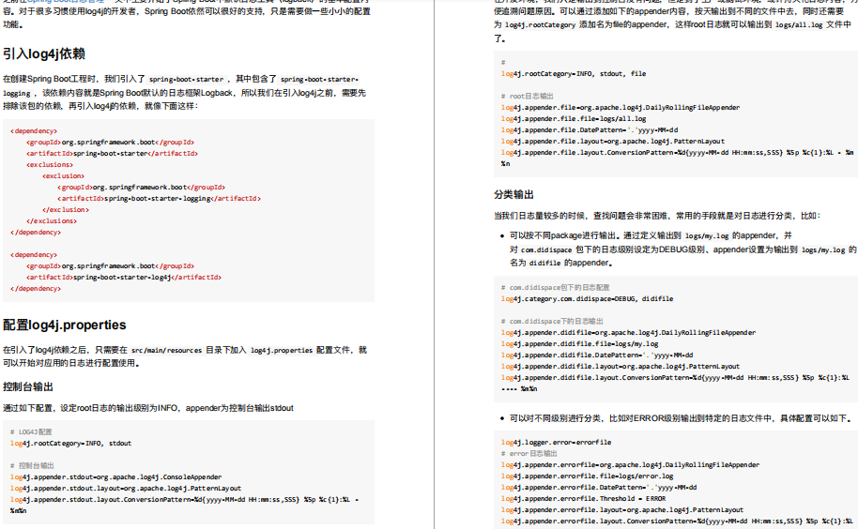Click the sentence starting "当我们日志量较多的时候"
858x529 pixels.
(x=657, y=216)
